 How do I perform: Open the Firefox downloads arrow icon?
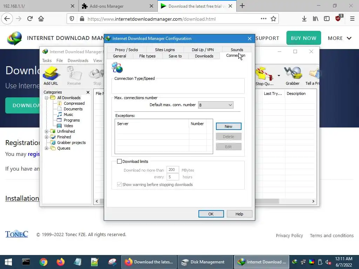pos(304,19)
